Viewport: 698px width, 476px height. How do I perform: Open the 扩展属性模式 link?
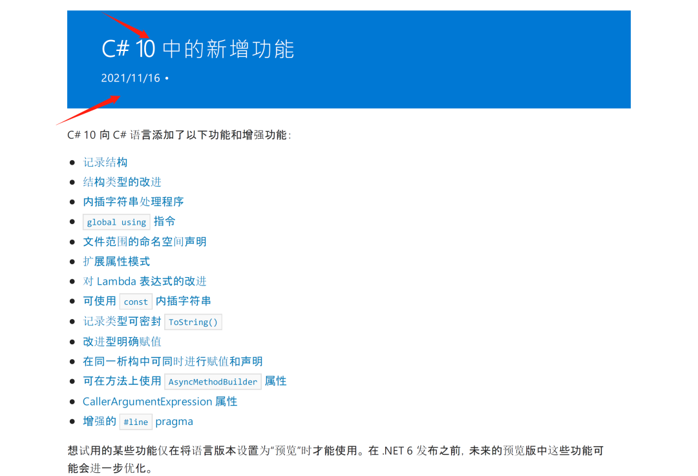pyautogui.click(x=116, y=262)
